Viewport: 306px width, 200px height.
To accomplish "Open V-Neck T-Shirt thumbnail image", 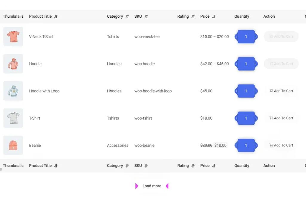I will click(x=13, y=36).
